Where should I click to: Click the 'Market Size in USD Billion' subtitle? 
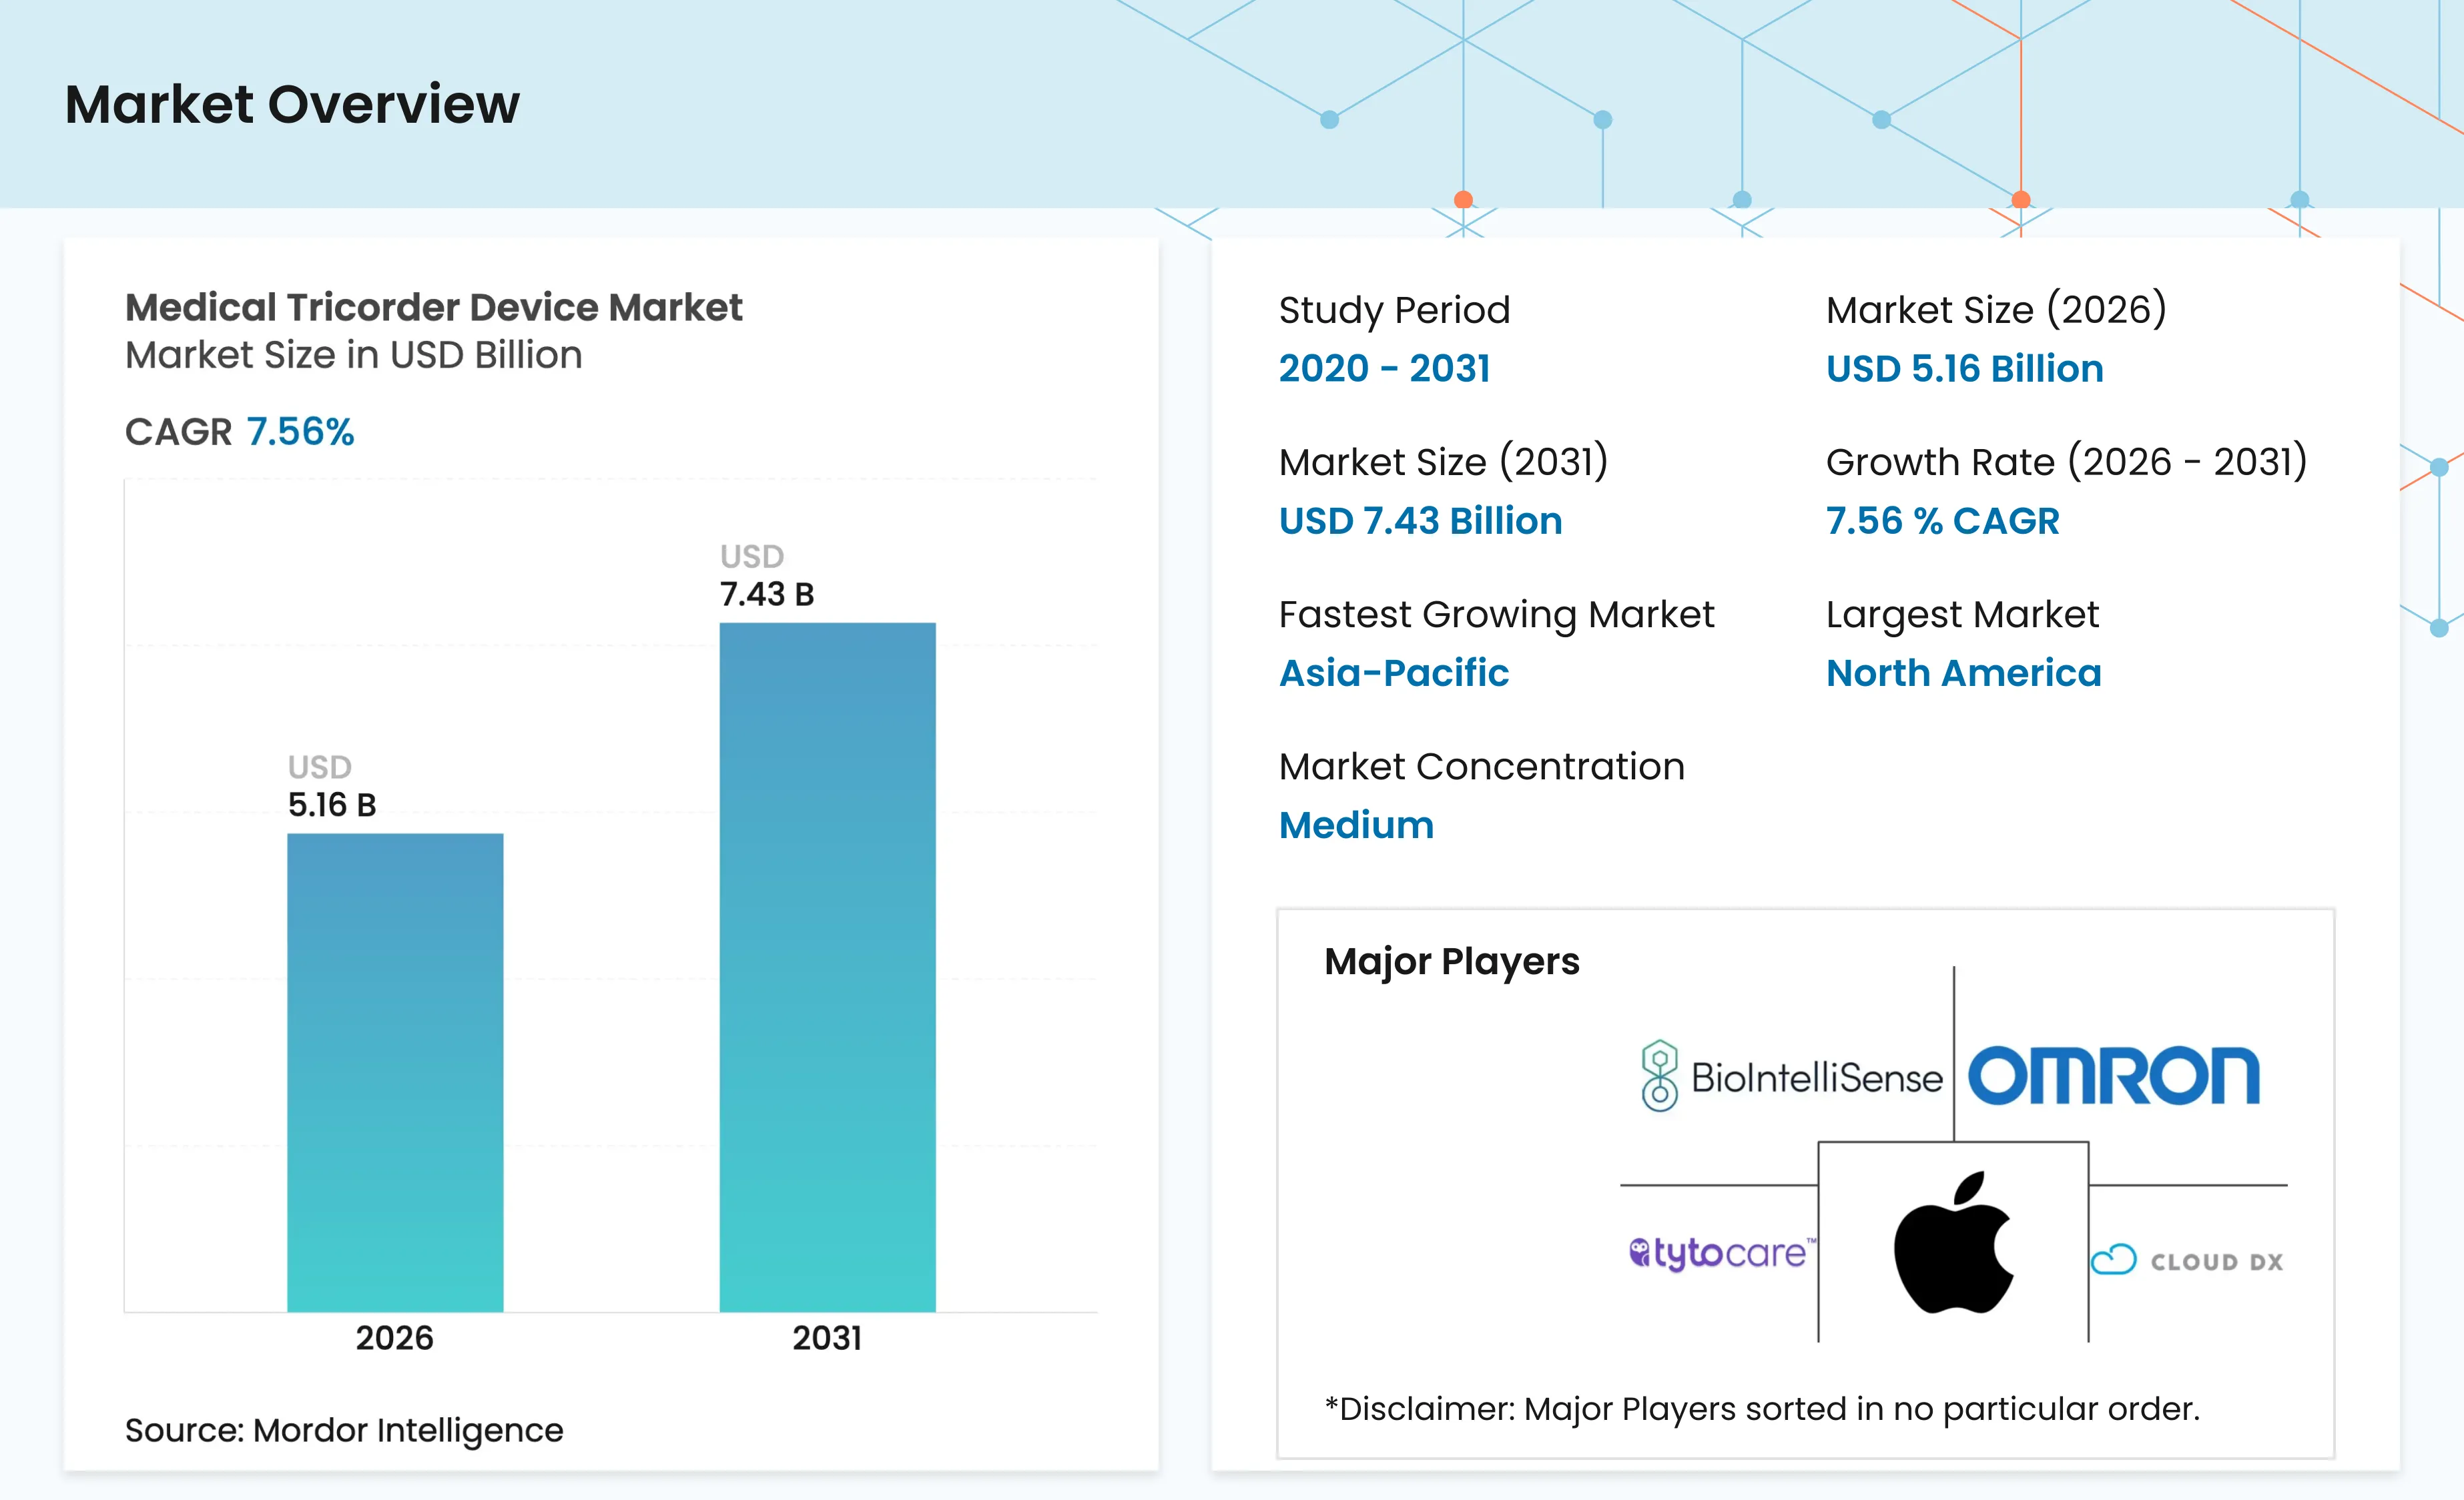pos(353,355)
